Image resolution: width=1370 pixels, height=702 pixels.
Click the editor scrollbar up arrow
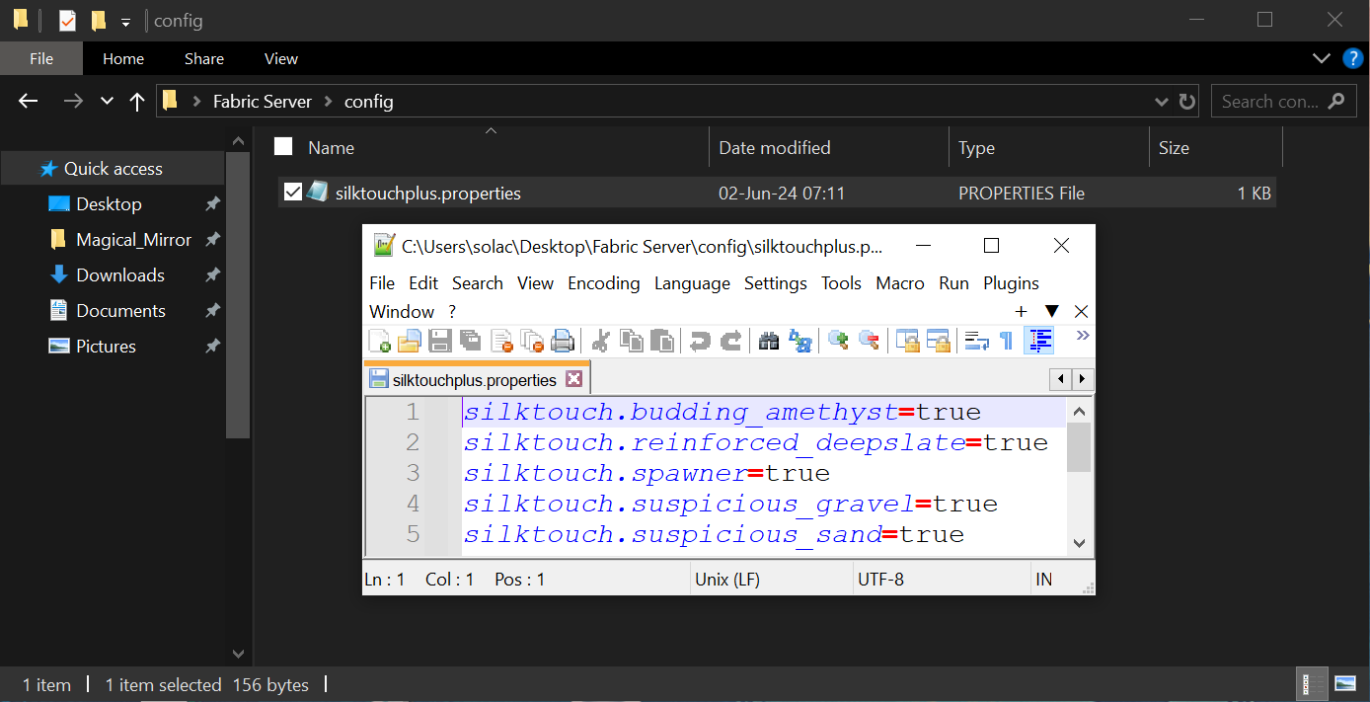(1079, 412)
